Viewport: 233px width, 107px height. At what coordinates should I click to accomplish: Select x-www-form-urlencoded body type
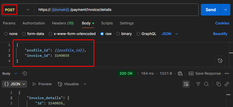pyautogui.click(x=72, y=34)
